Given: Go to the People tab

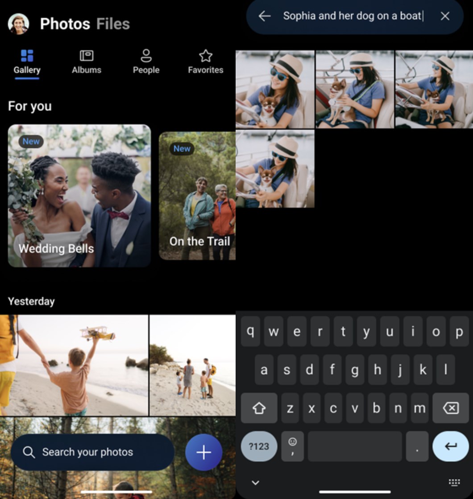Looking at the screenshot, I should [x=146, y=62].
